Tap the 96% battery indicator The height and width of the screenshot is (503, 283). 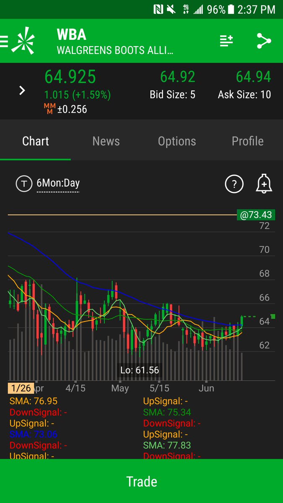221,9
